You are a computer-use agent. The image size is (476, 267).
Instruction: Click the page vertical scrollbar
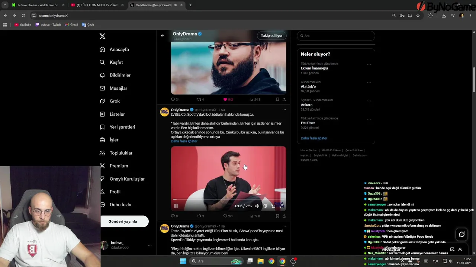click(x=474, y=80)
